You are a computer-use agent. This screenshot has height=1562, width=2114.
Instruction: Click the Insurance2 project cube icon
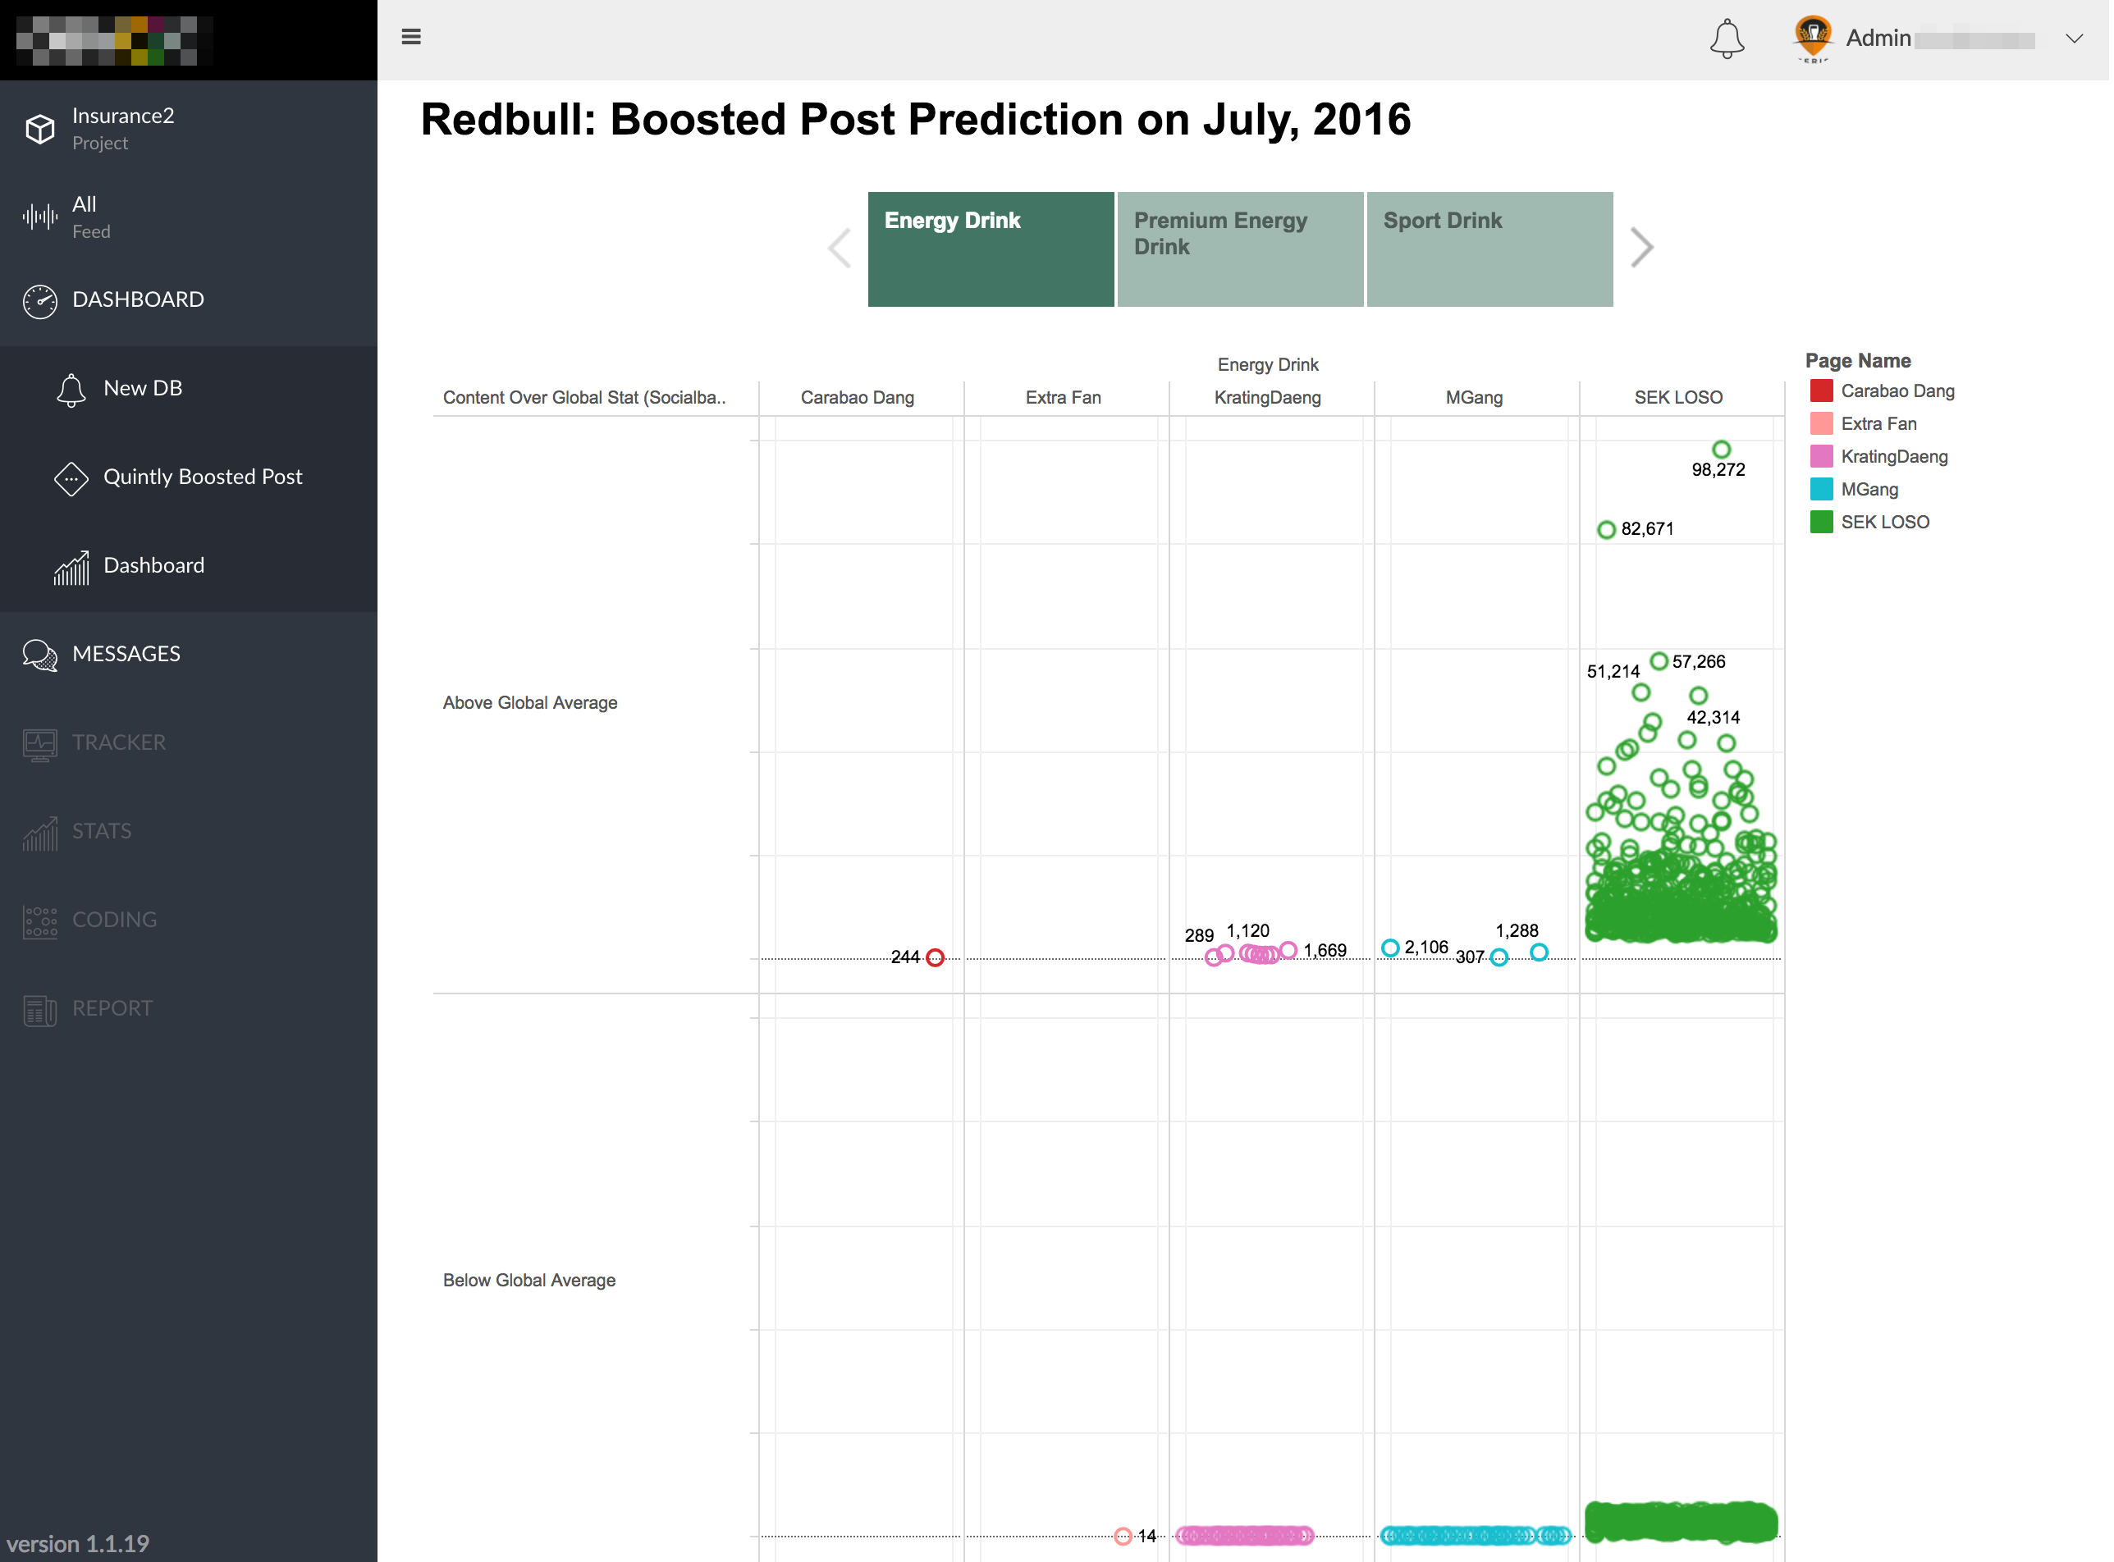[x=39, y=129]
